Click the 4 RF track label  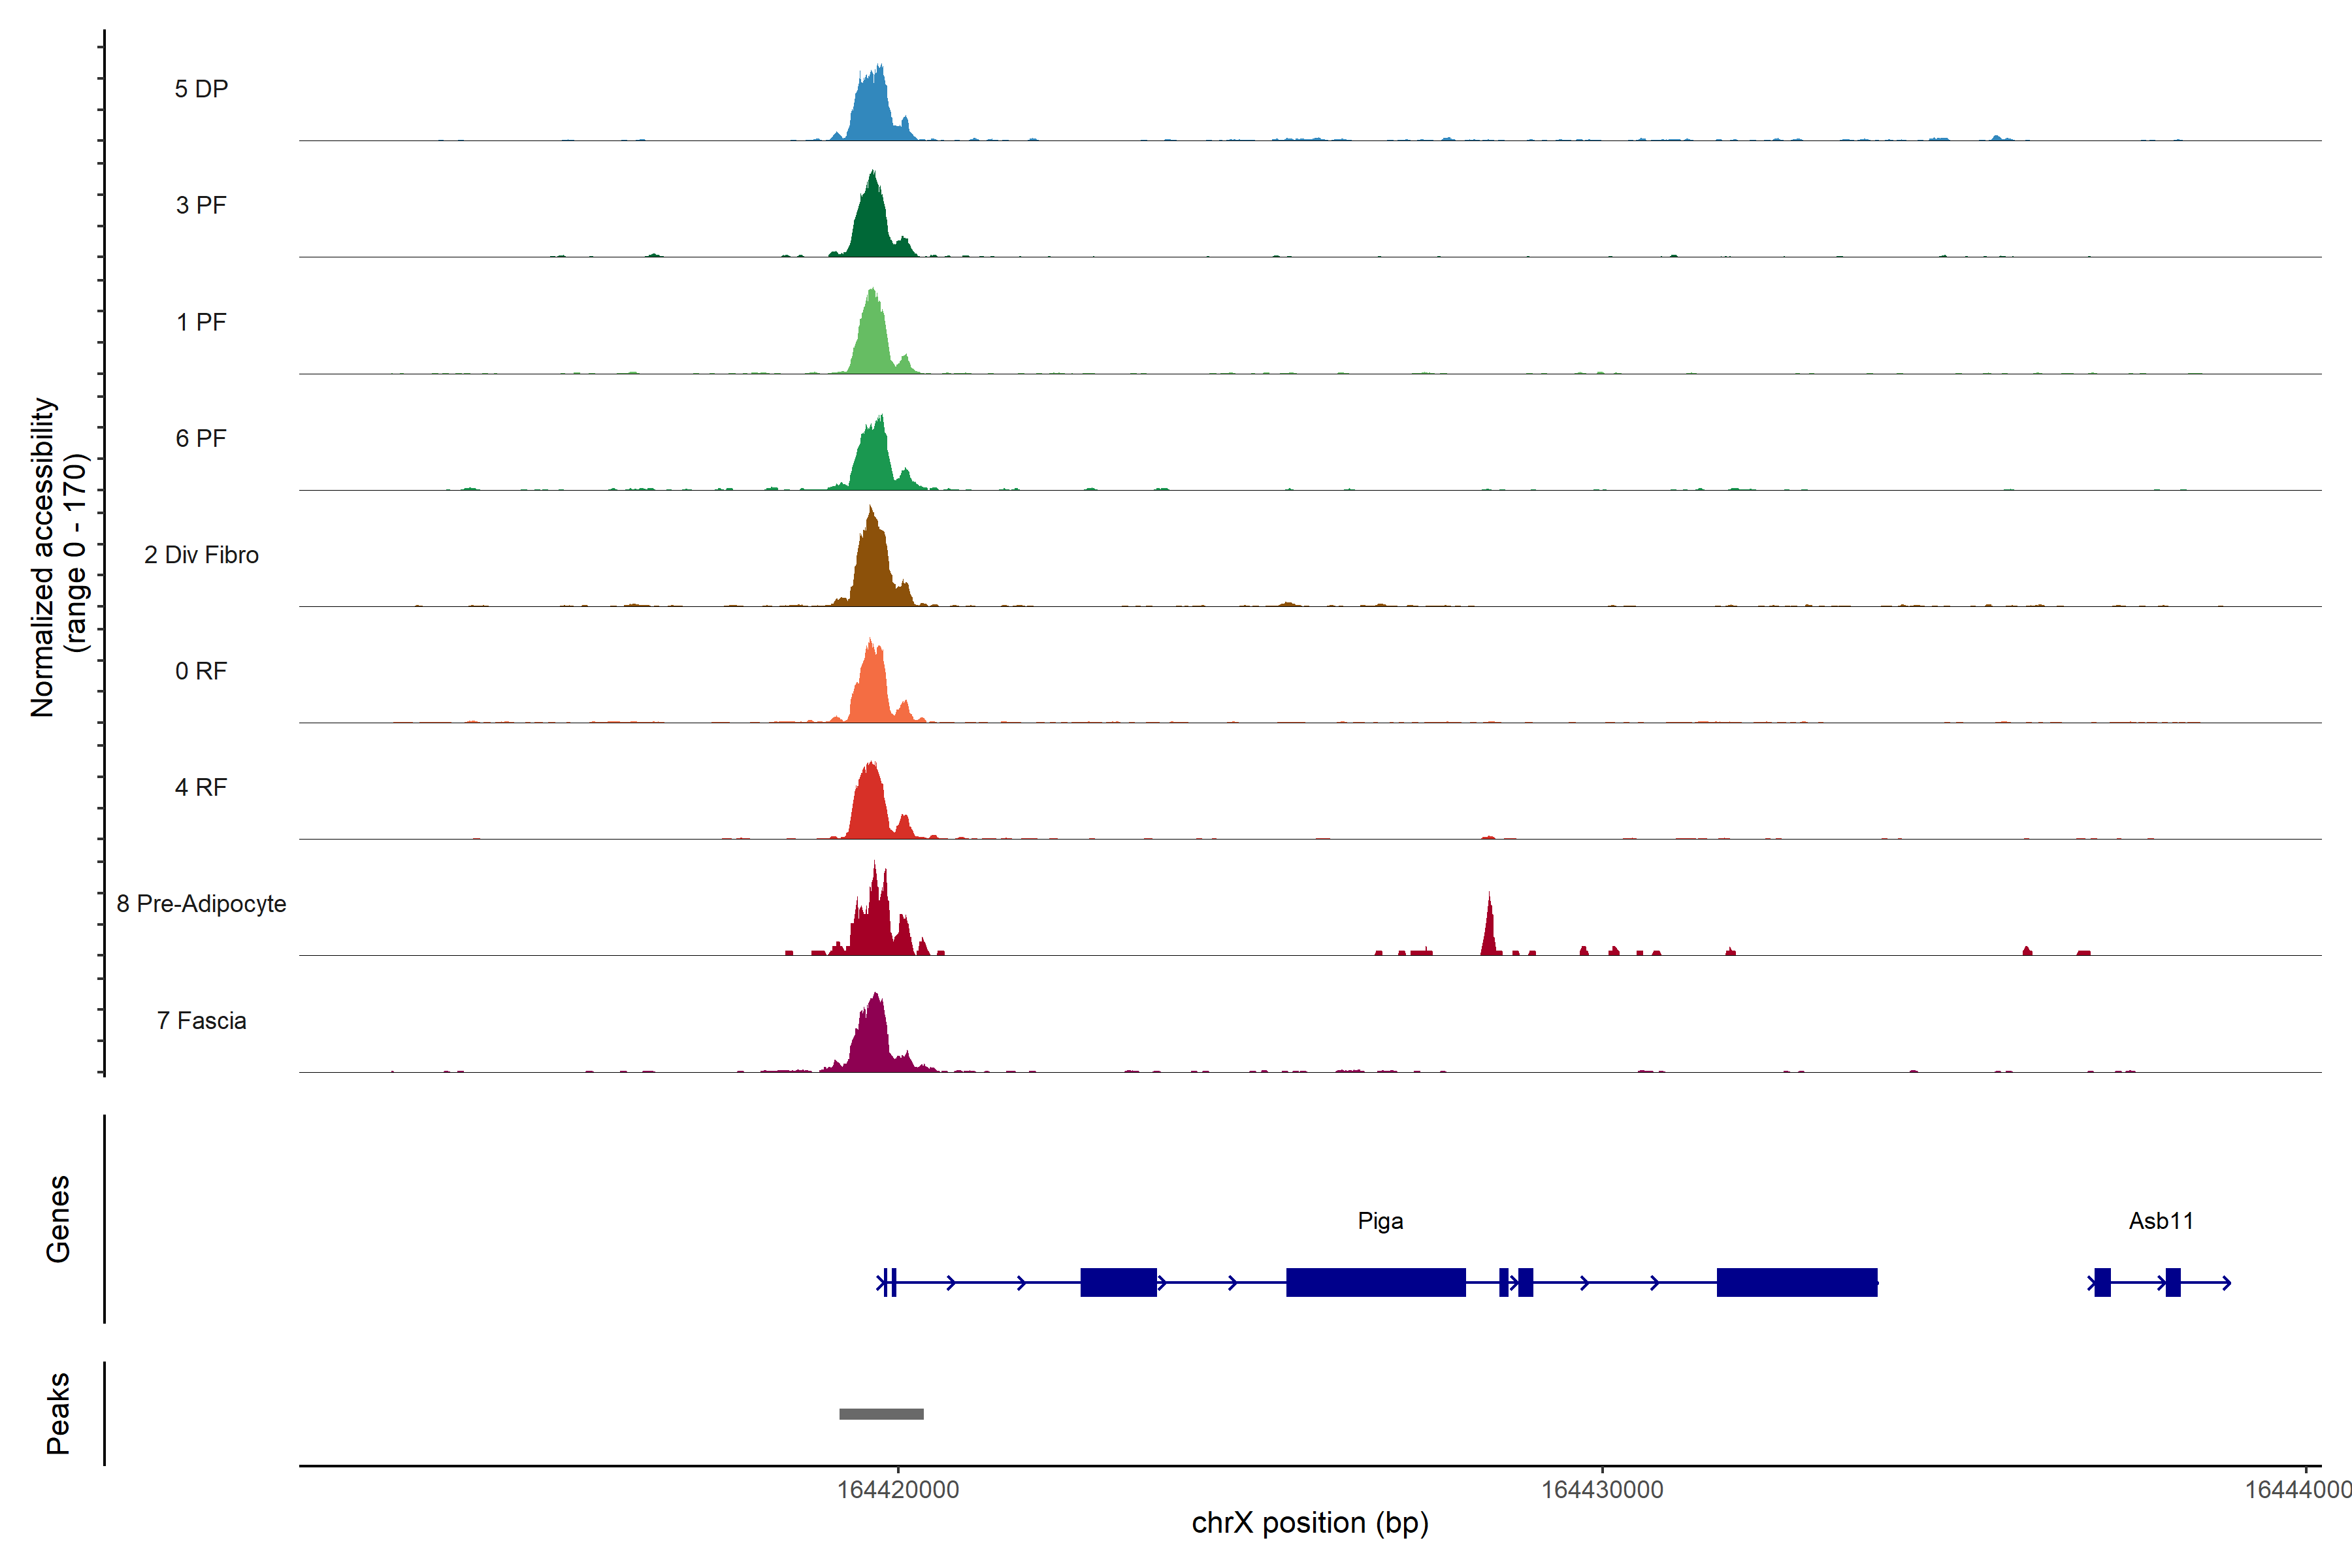(x=201, y=787)
